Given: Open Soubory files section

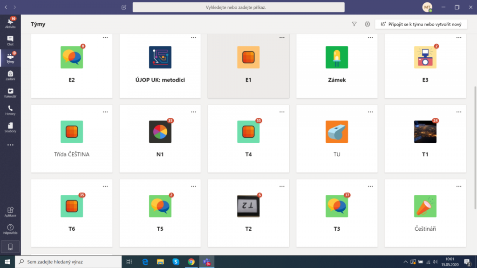Looking at the screenshot, I should [10, 127].
